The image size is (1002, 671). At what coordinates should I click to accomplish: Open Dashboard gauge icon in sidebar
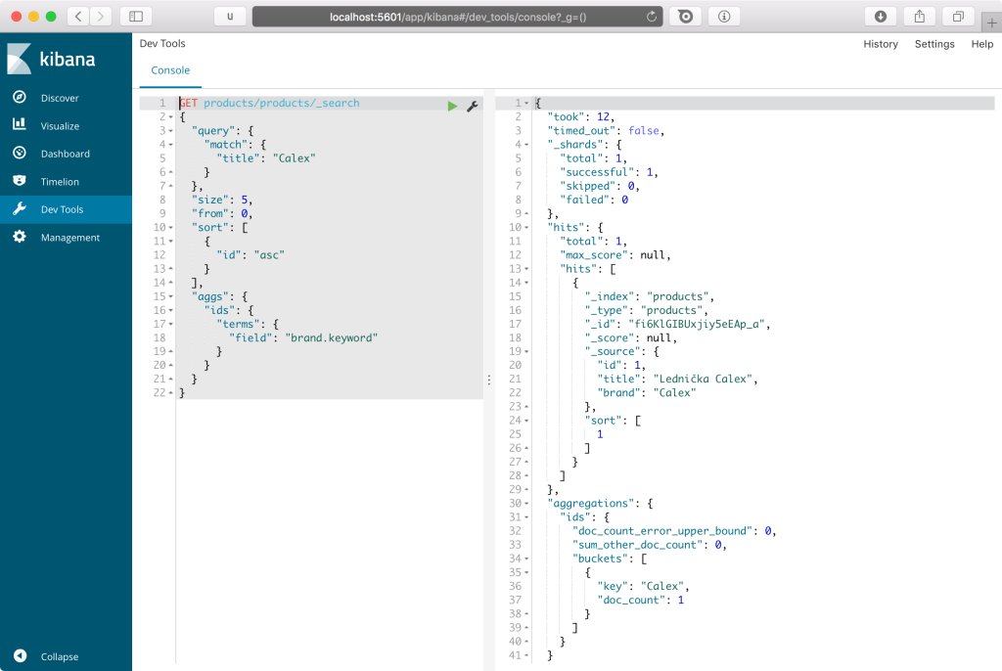[20, 153]
